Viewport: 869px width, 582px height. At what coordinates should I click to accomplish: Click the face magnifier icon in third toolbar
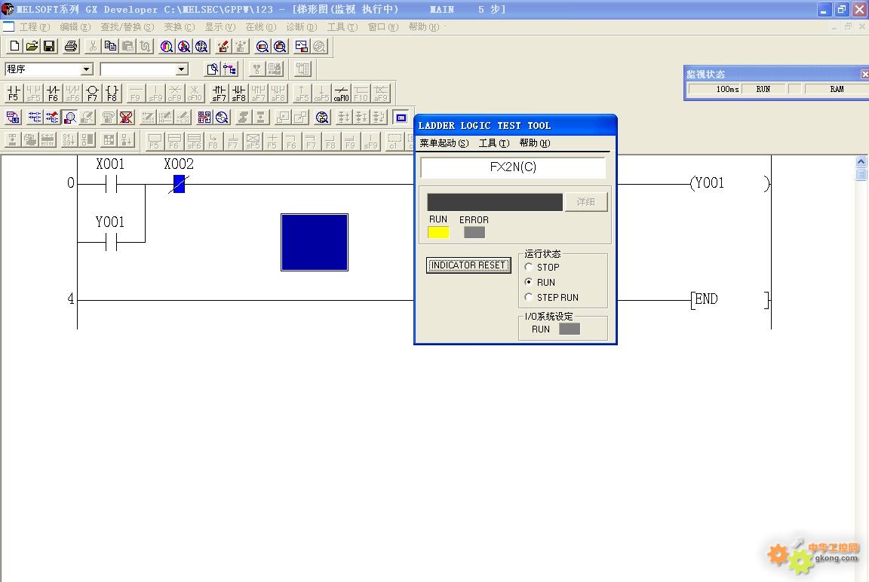322,118
